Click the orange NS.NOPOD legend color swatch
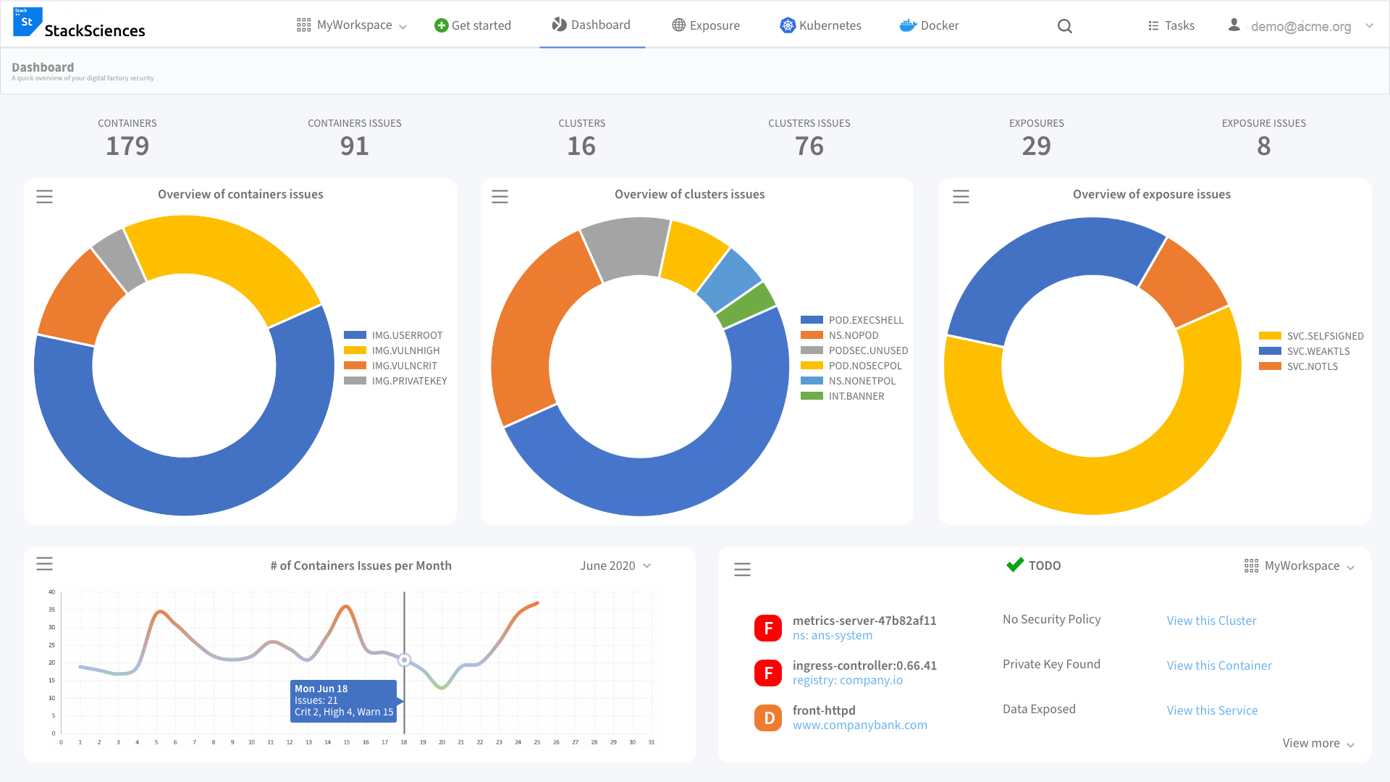Viewport: 1390px width, 782px height. (x=812, y=335)
